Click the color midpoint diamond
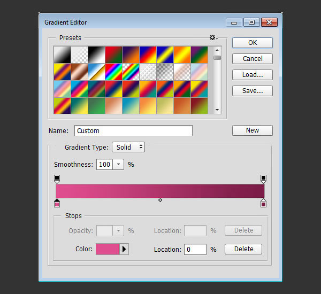321x294 pixels. coord(160,200)
